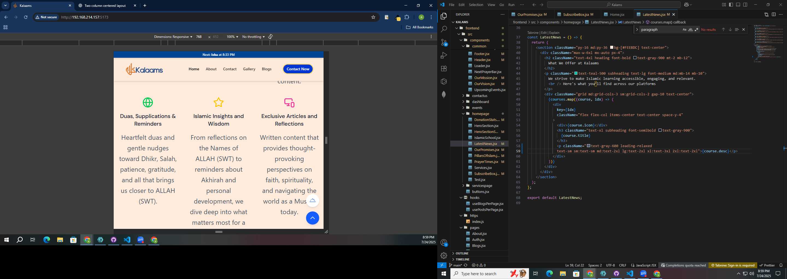Toggle Find in Selection option

(x=737, y=29)
